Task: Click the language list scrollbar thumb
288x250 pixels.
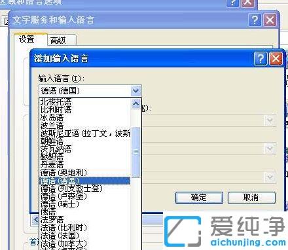Action: pyautogui.click(x=136, y=152)
